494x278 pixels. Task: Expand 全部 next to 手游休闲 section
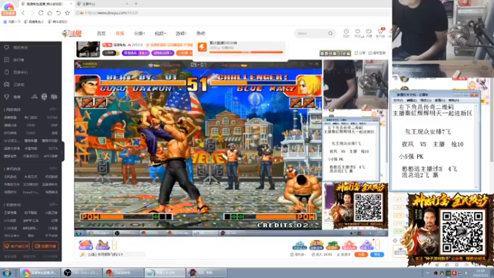[x=53, y=205]
